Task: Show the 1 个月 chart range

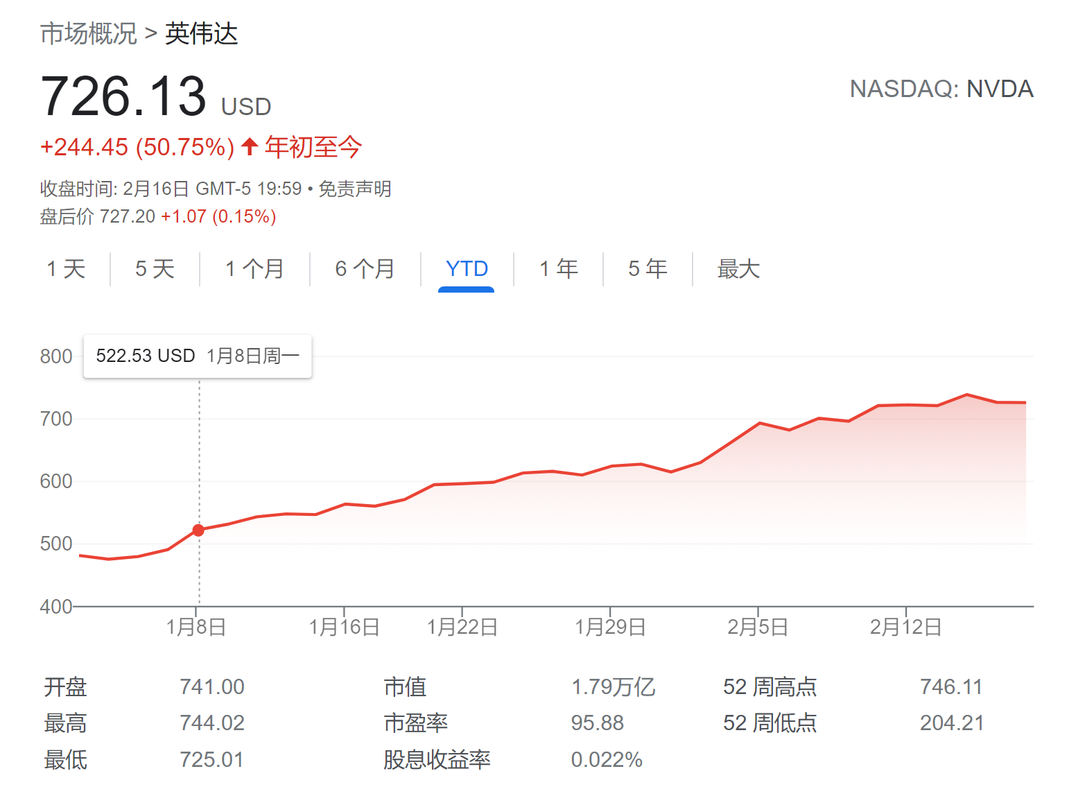Action: coord(254,269)
